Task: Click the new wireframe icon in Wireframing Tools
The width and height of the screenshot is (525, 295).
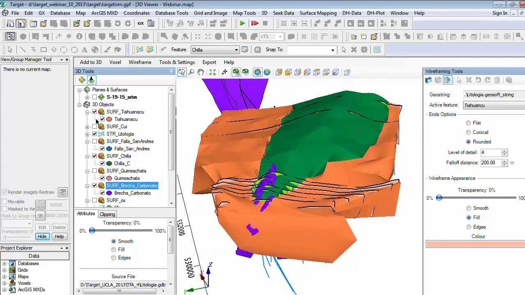Action: [429, 80]
